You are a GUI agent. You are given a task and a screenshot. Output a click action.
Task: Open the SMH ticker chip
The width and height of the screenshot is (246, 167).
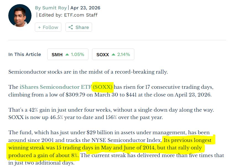click(x=68, y=55)
